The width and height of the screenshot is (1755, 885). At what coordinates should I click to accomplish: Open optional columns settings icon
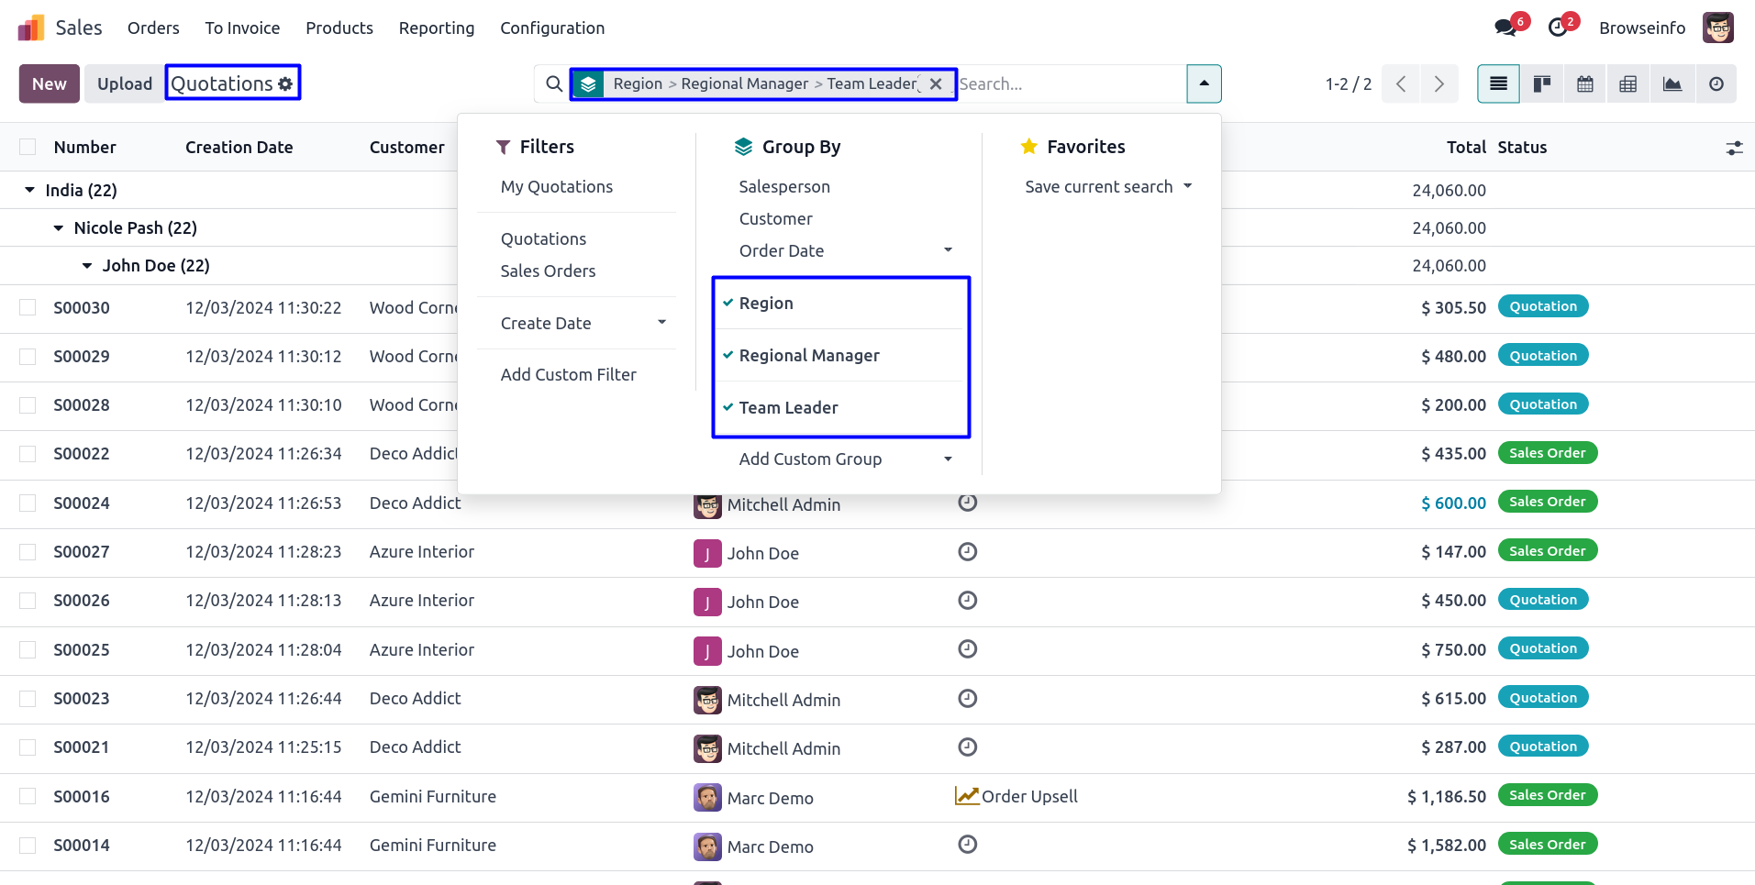tap(1734, 148)
